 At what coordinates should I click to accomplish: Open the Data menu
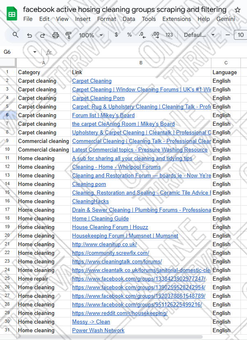(x=129, y=19)
